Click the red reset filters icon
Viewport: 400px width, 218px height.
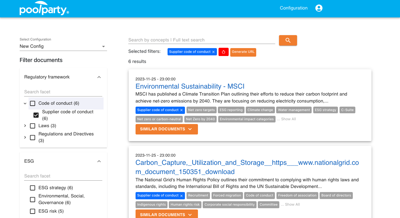click(223, 52)
